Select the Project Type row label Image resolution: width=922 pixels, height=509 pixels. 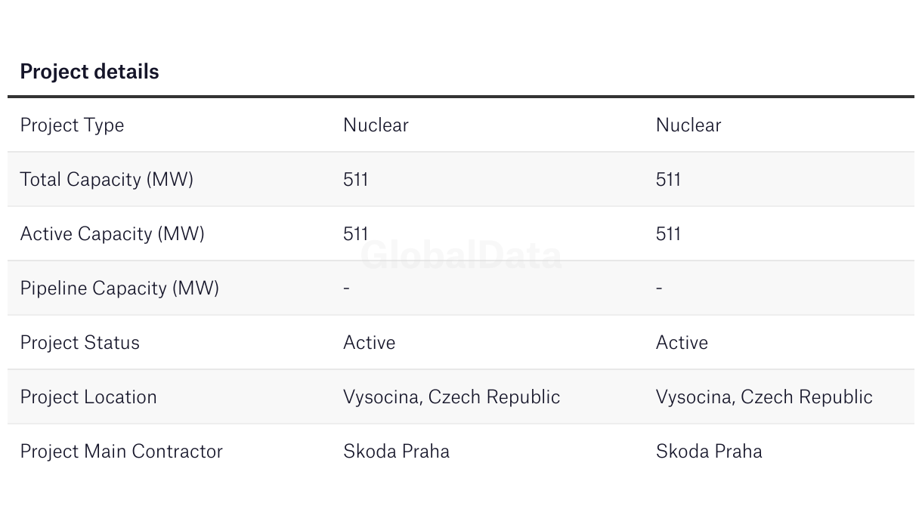tap(72, 125)
